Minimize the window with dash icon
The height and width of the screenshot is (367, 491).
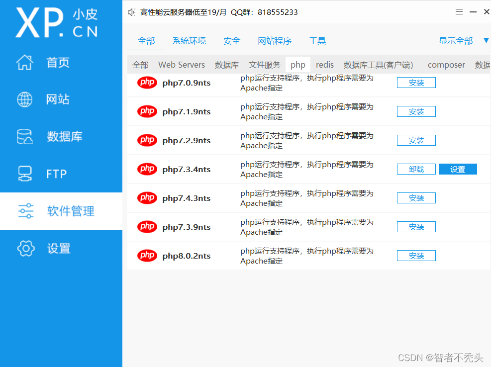click(473, 12)
